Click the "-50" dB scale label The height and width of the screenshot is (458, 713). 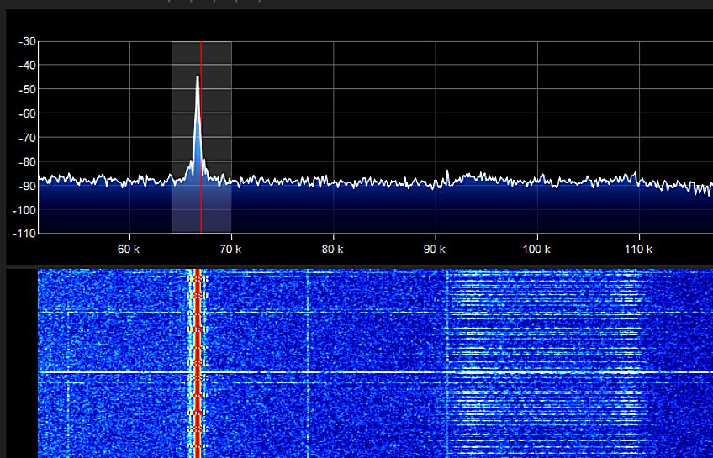pyautogui.click(x=27, y=90)
